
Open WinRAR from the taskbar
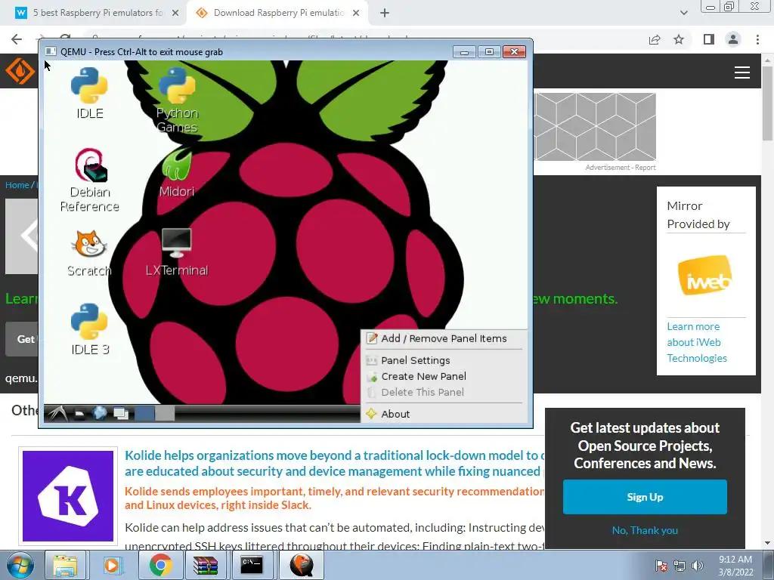206,565
